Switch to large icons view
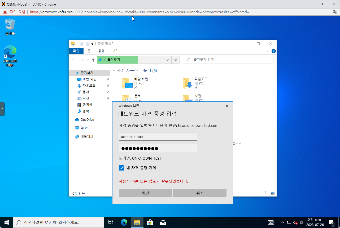Screen dimensions: 340x228 (272, 193)
